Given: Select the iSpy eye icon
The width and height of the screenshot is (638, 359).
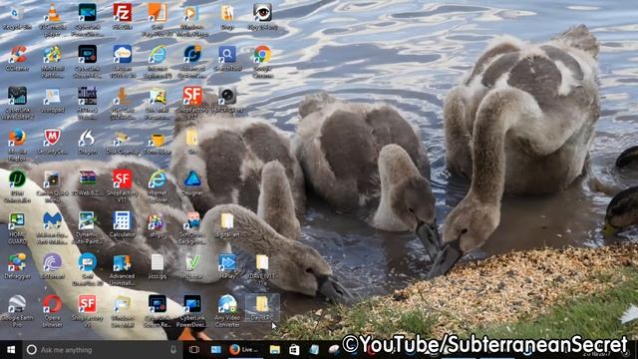Looking at the screenshot, I should coord(262,17).
